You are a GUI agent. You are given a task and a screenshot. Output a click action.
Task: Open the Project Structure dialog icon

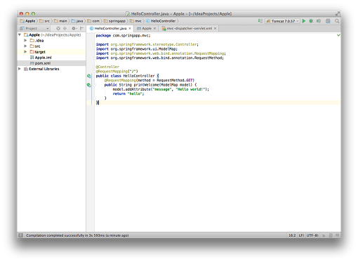(328, 21)
